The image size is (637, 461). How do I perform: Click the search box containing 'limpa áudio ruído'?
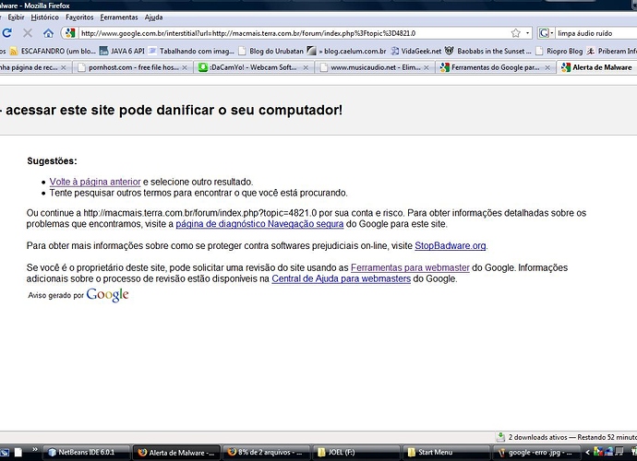pyautogui.click(x=596, y=33)
